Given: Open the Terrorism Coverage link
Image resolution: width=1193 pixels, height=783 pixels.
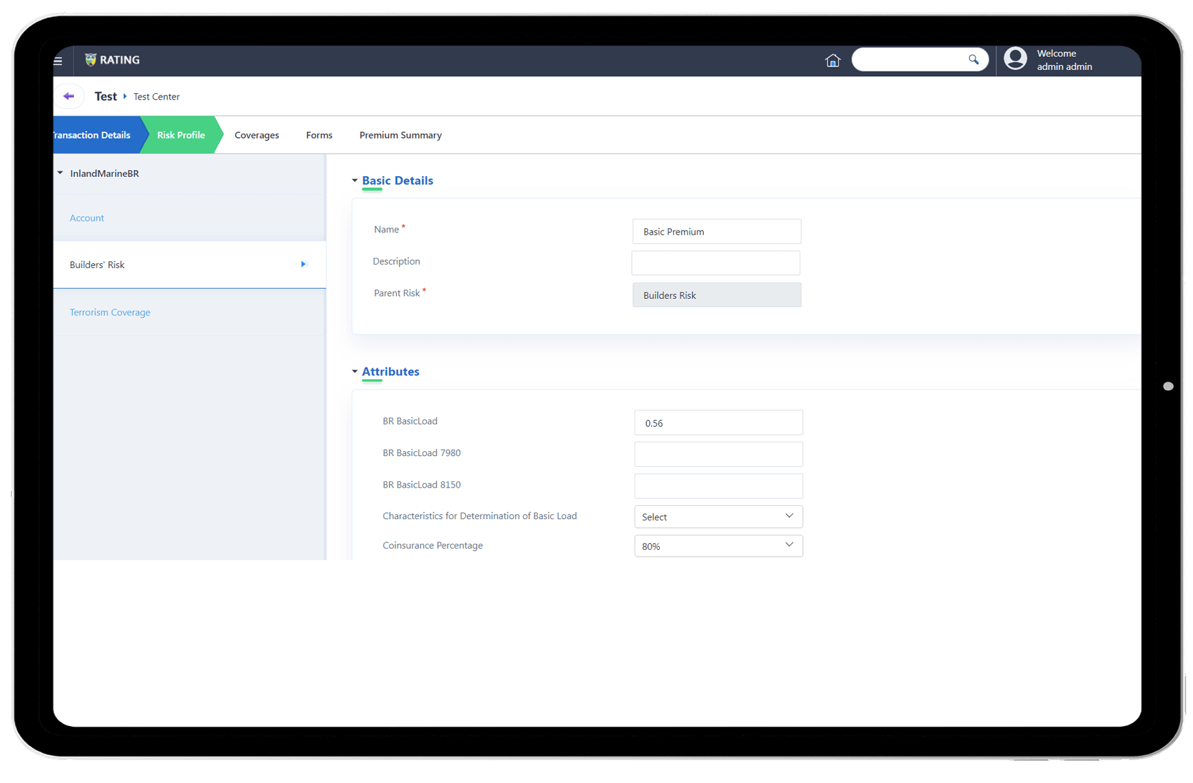Looking at the screenshot, I should pyautogui.click(x=110, y=312).
